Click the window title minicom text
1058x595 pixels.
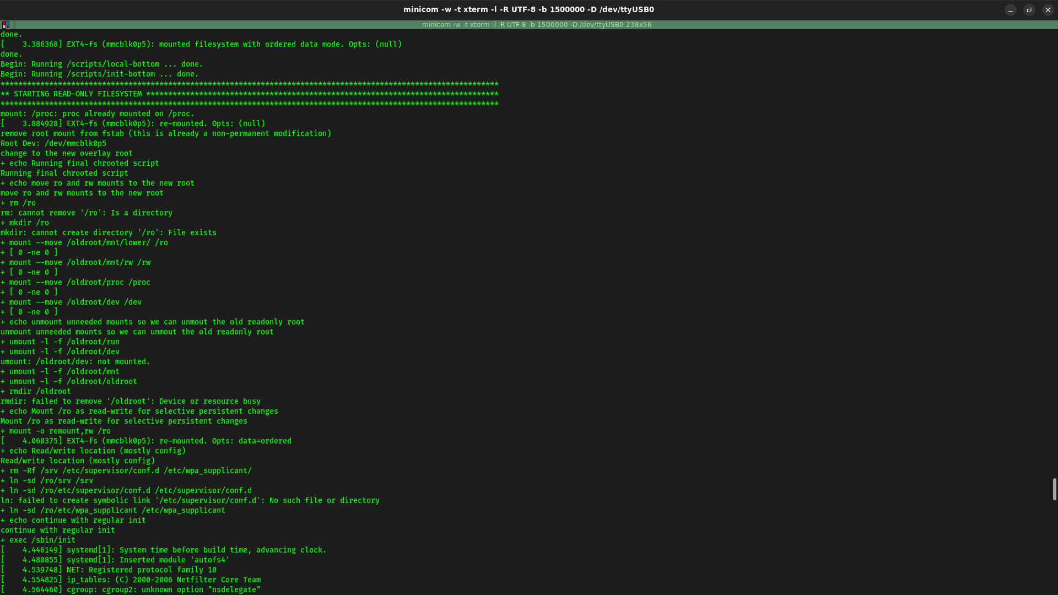click(528, 9)
